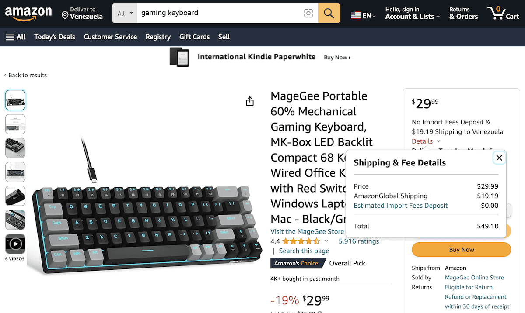The image size is (525, 313).
Task: Click the Estimated Import Fees Deposit link
Action: [400, 205]
